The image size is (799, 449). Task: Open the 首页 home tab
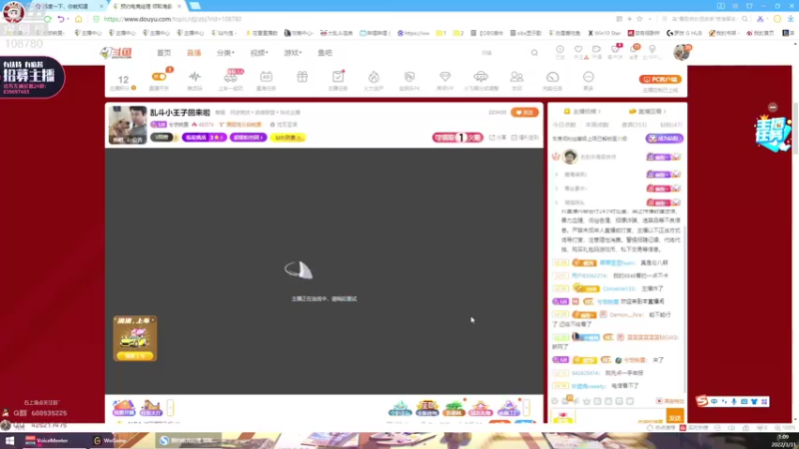pyautogui.click(x=164, y=53)
